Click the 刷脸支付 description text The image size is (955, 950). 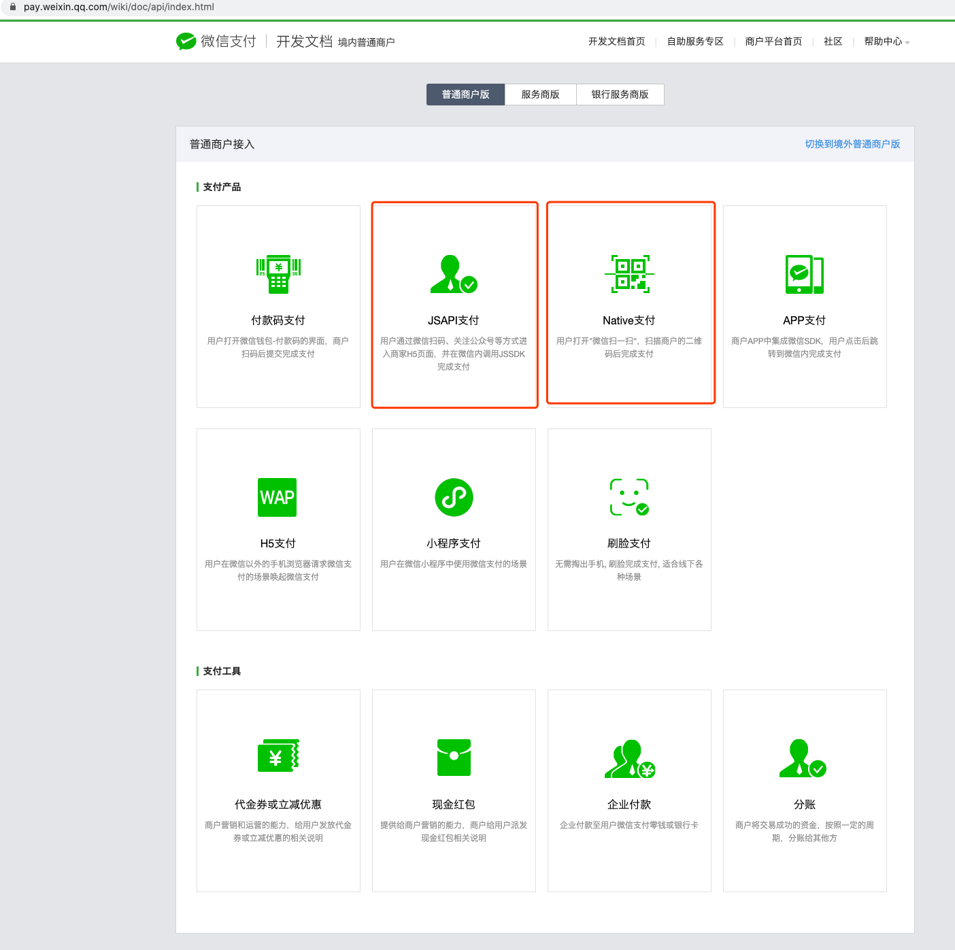pos(629,571)
